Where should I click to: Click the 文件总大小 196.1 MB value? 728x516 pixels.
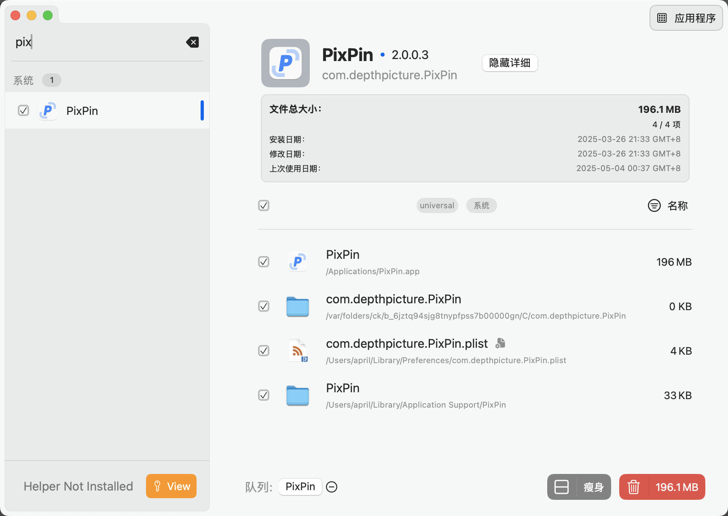coord(659,110)
